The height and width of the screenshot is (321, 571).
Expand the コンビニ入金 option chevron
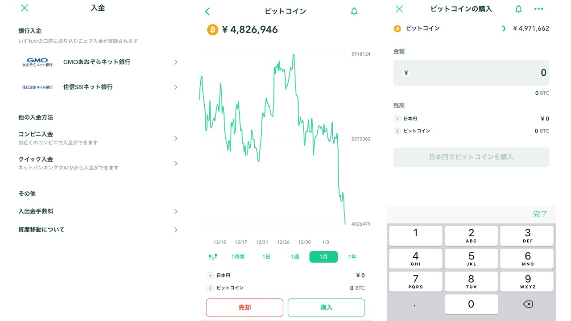click(x=176, y=138)
